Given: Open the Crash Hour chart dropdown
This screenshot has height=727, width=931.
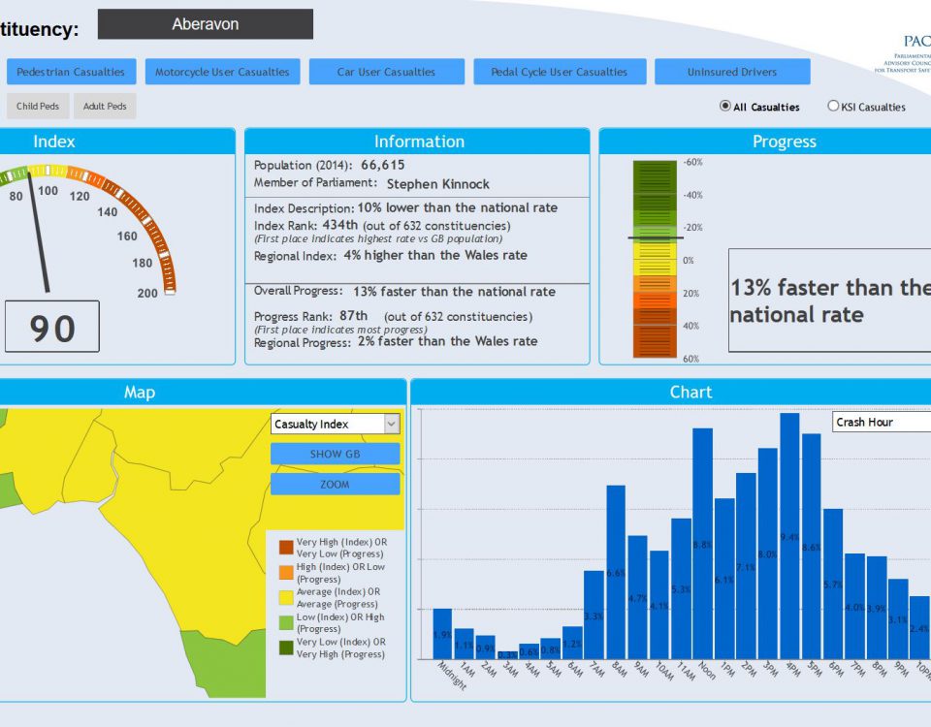Looking at the screenshot, I should point(882,422).
